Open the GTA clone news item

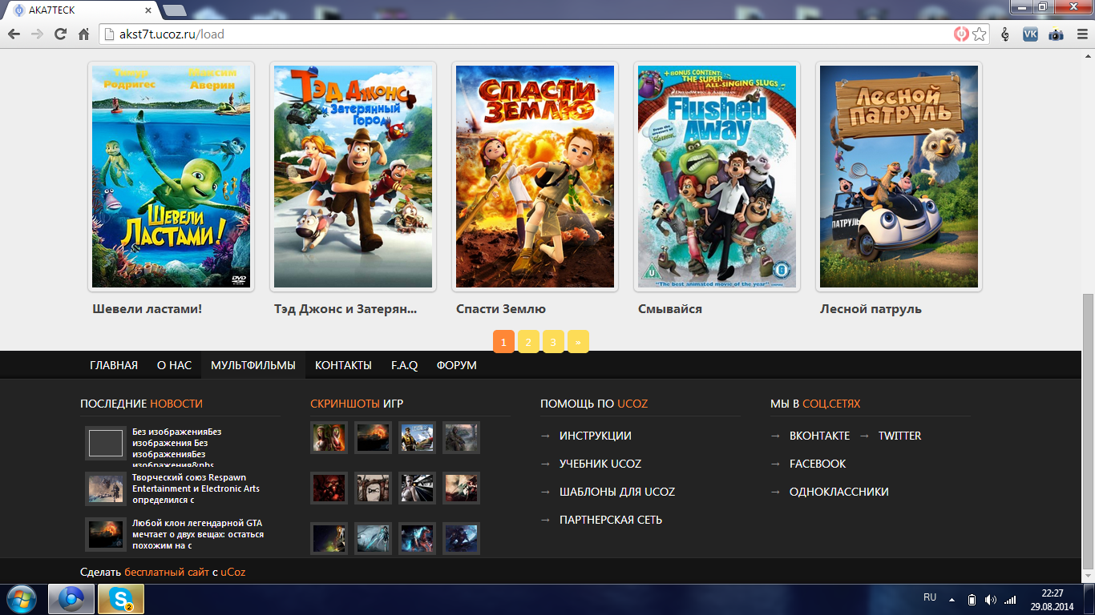pos(198,534)
